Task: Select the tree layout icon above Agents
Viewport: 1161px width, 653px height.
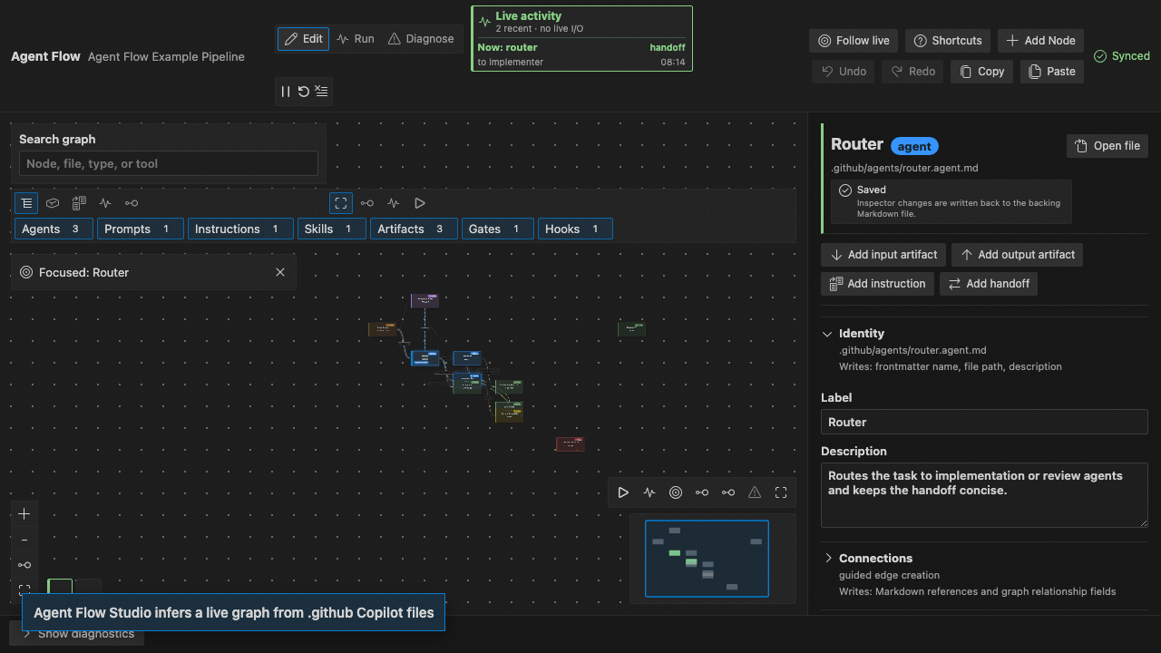Action: 26,203
